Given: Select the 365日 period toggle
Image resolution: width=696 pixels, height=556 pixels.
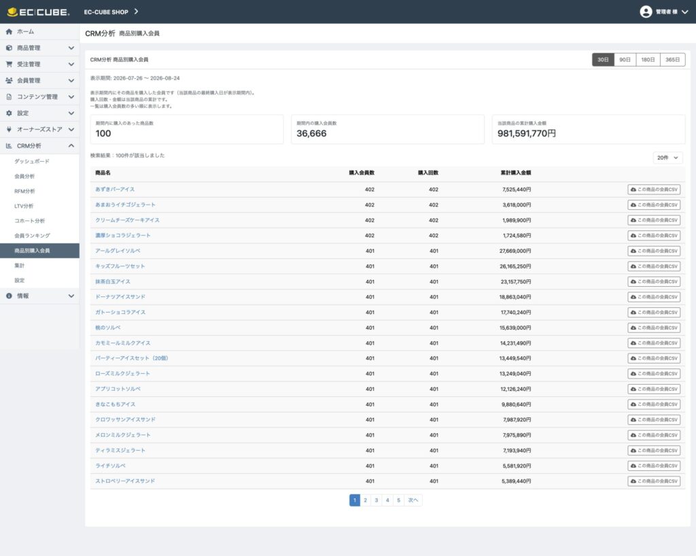Looking at the screenshot, I should (672, 59).
